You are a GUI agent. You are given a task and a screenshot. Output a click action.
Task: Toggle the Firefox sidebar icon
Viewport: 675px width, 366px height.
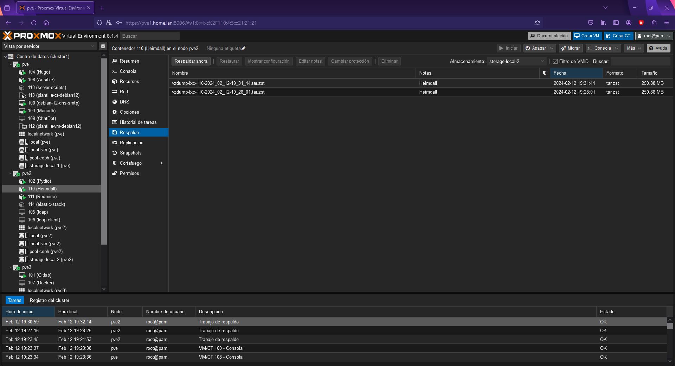pos(616,23)
